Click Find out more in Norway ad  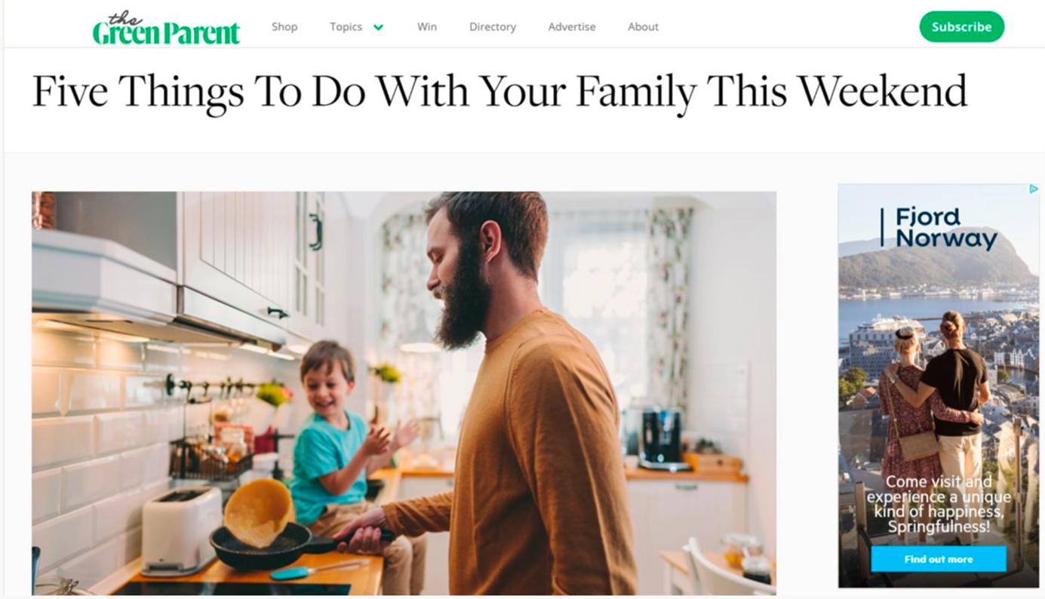[939, 559]
